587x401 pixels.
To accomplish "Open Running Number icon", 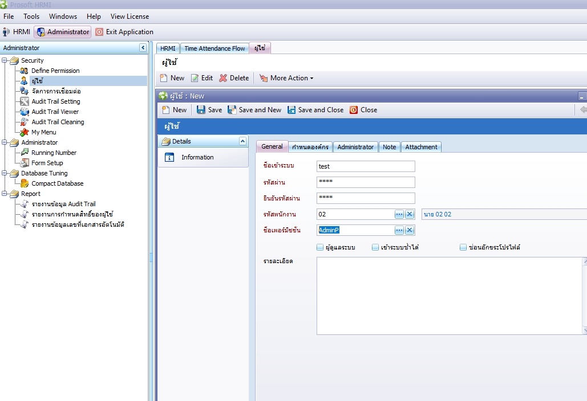I will (x=25, y=153).
